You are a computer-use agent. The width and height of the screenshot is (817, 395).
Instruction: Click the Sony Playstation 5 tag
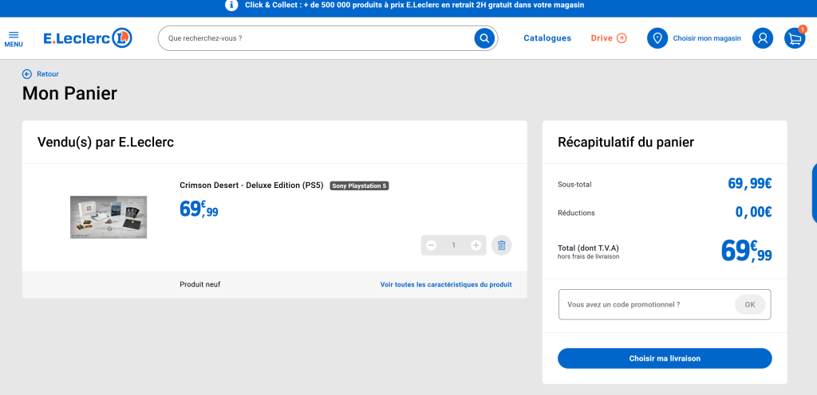[x=360, y=186]
